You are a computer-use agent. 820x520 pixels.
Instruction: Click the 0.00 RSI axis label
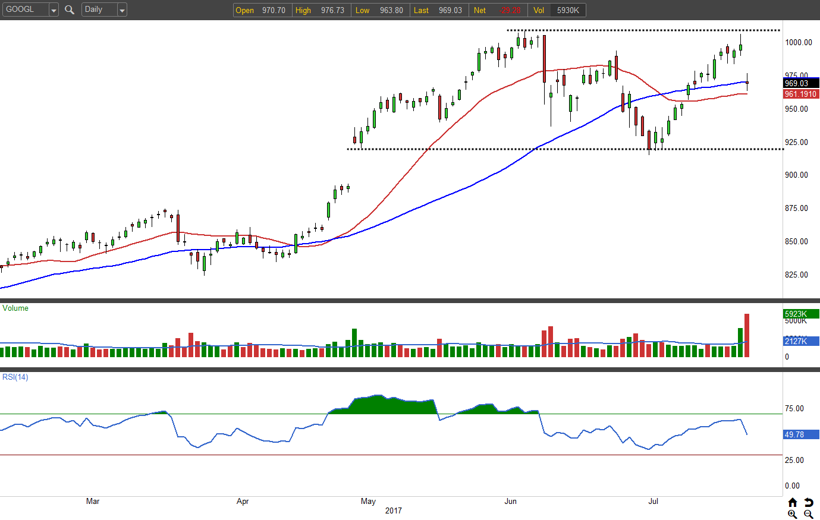(793, 486)
